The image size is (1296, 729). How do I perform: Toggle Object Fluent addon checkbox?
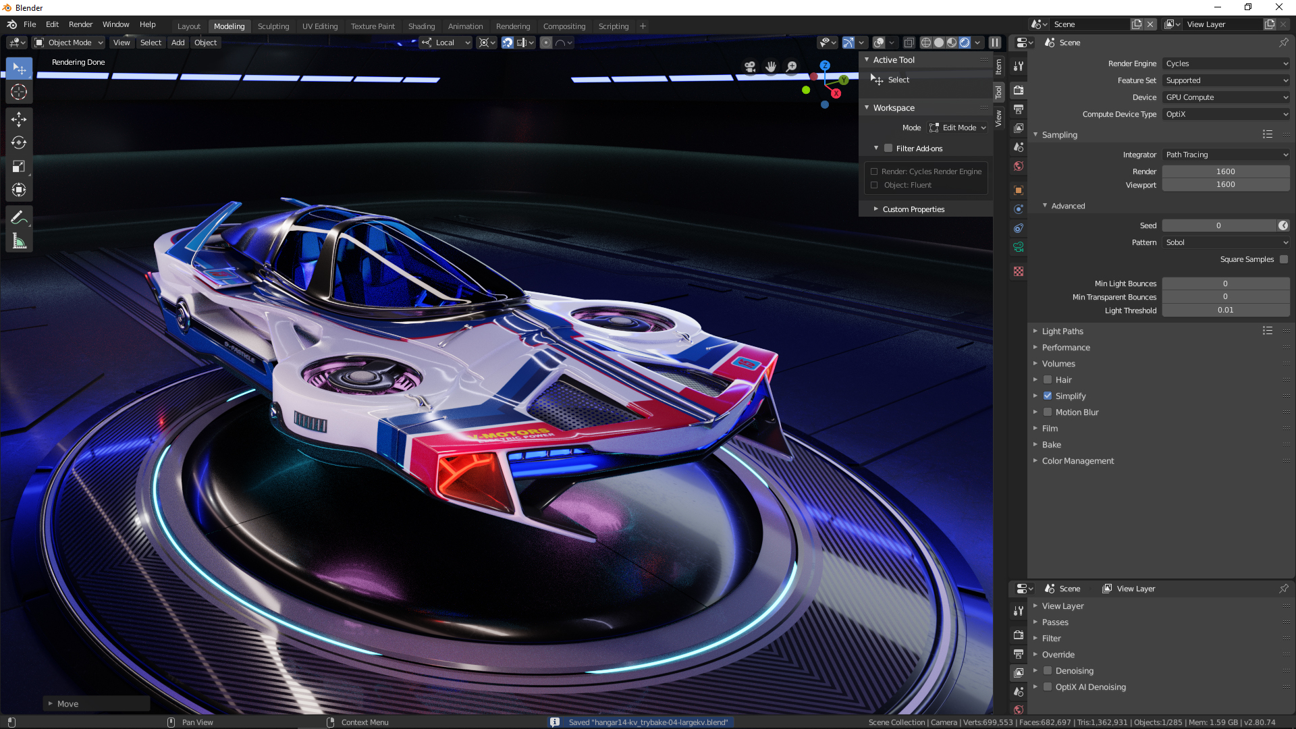pos(875,184)
